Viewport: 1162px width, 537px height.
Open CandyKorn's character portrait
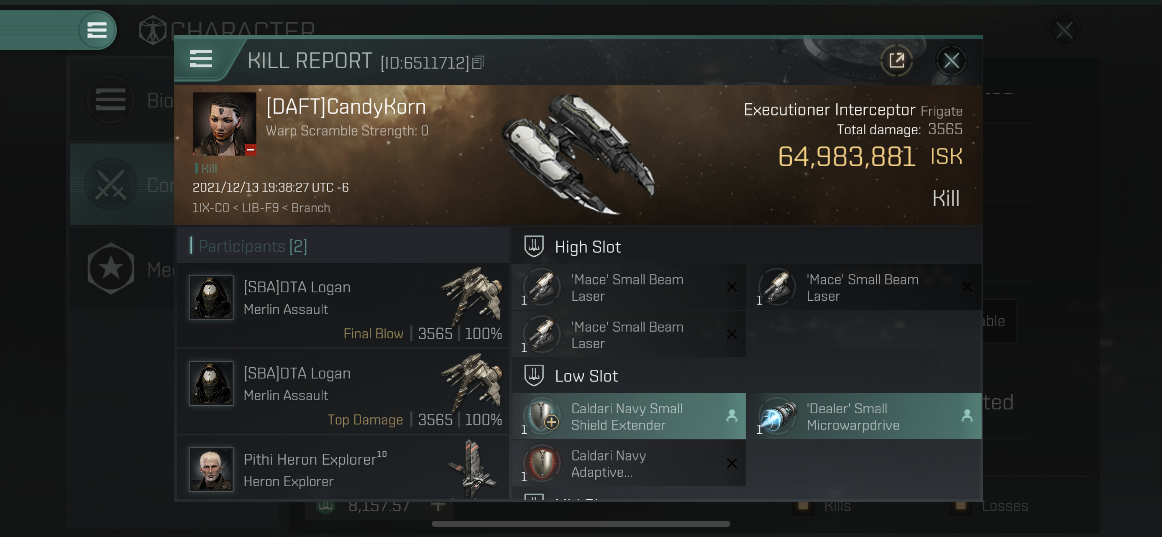point(224,124)
